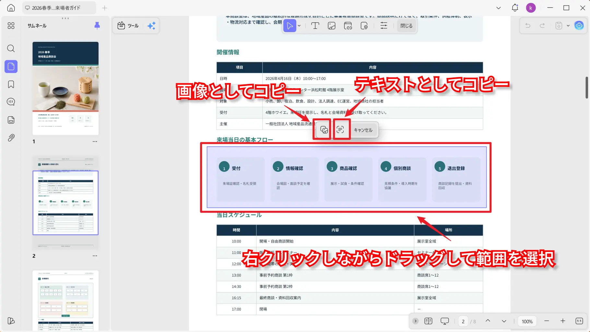Image resolution: width=590 pixels, height=332 pixels.
Task: Open the blue AI assistant icon
Action: click(x=579, y=26)
